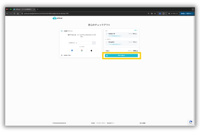Click the email address input field

click(x=80, y=43)
